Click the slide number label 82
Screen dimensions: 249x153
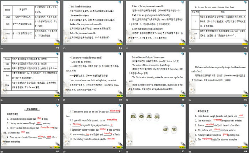(120, 152)
